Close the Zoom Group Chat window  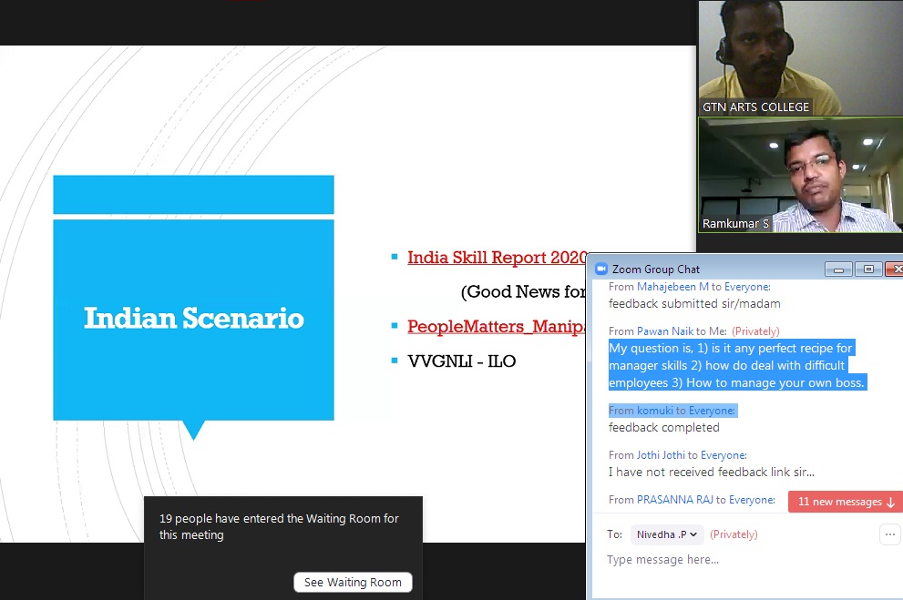point(895,269)
